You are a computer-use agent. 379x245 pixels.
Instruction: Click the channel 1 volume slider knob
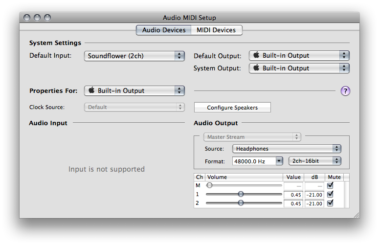tap(241, 194)
